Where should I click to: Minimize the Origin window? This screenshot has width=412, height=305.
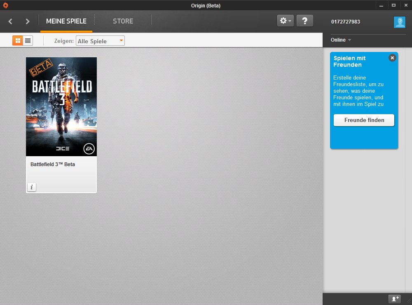[x=381, y=5]
